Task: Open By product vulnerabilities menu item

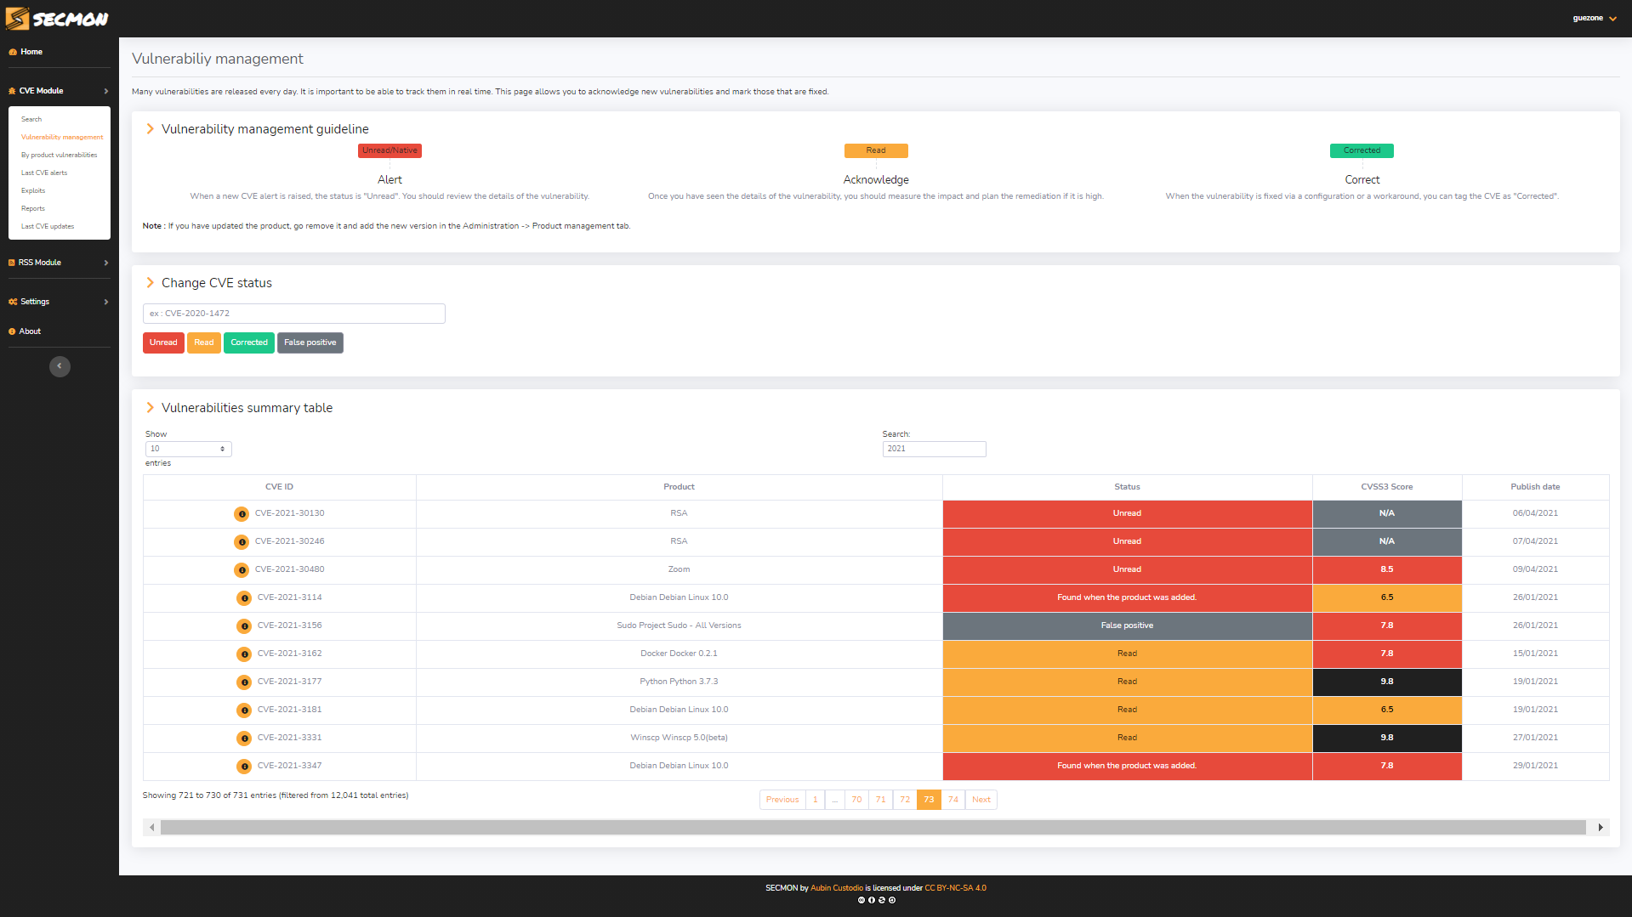Action: (x=60, y=155)
